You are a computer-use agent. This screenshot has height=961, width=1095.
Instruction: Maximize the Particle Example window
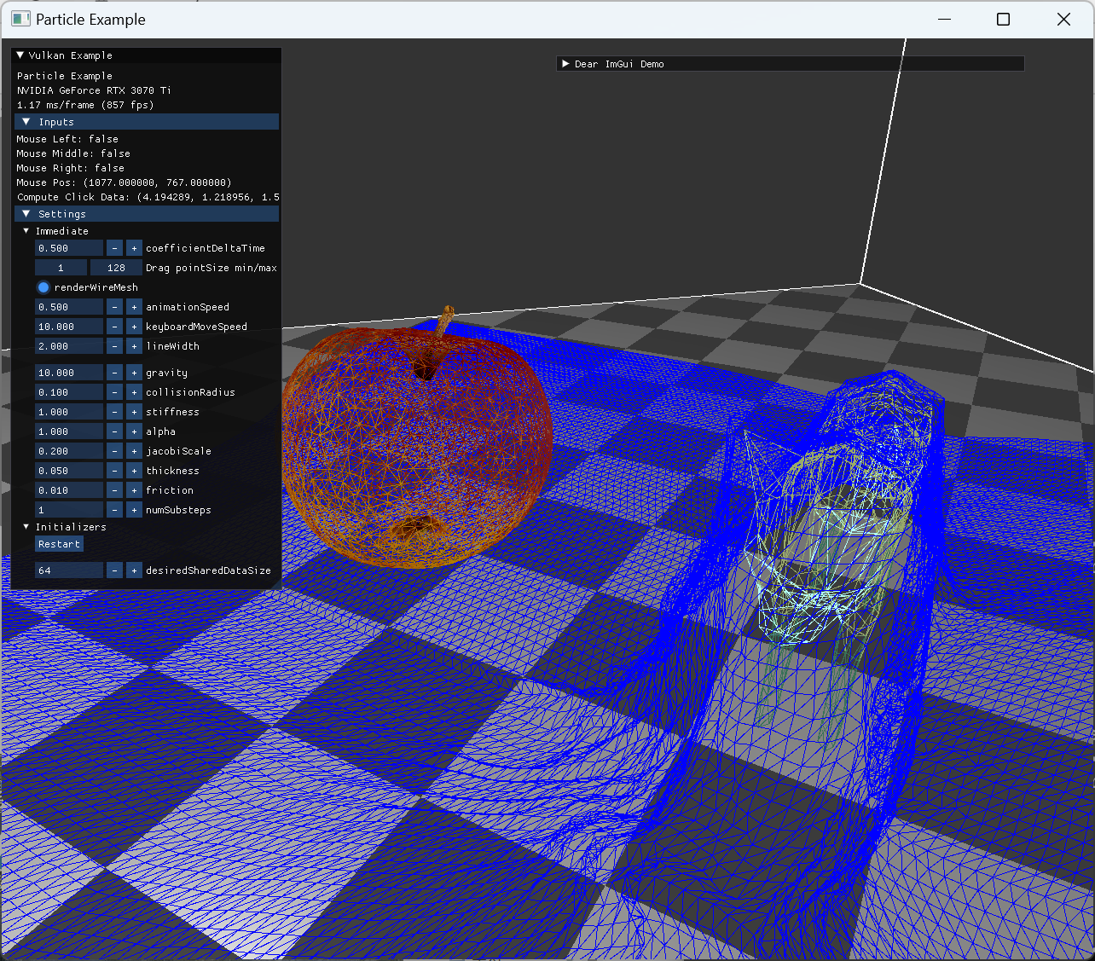click(1004, 19)
